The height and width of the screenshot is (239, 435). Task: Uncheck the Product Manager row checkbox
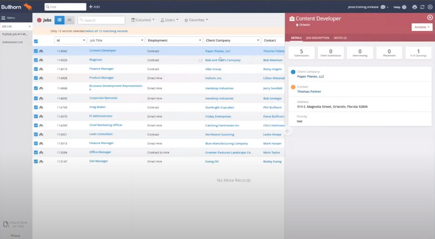coord(36,78)
